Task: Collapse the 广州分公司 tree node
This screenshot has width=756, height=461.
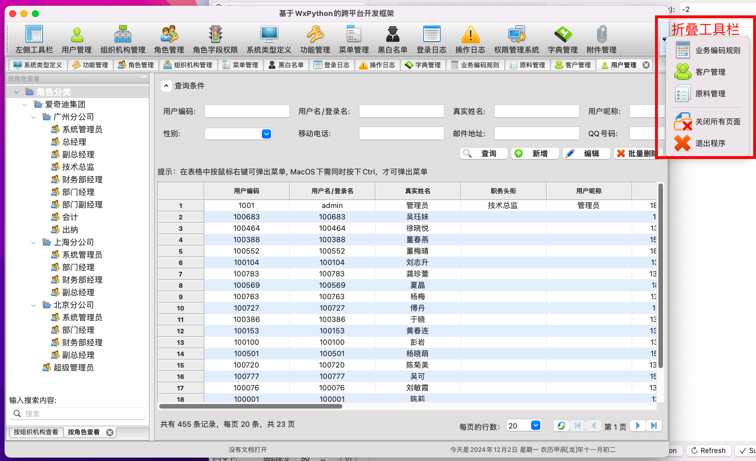Action: point(34,117)
